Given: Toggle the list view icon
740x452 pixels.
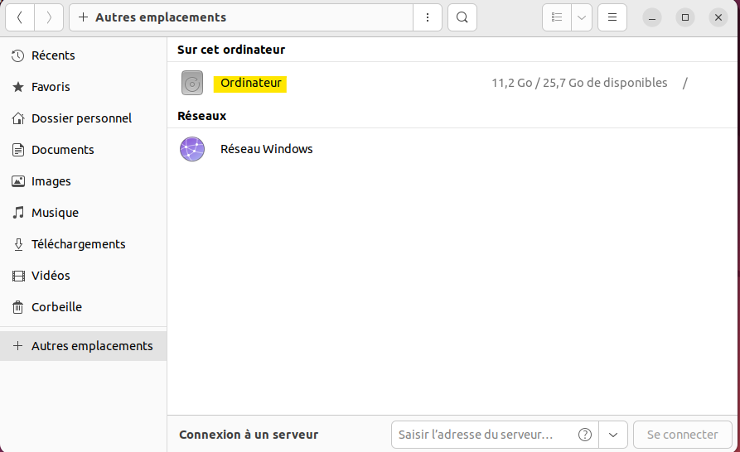Looking at the screenshot, I should pyautogui.click(x=557, y=17).
